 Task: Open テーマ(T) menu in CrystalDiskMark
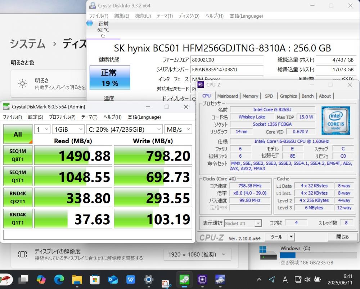(89, 117)
